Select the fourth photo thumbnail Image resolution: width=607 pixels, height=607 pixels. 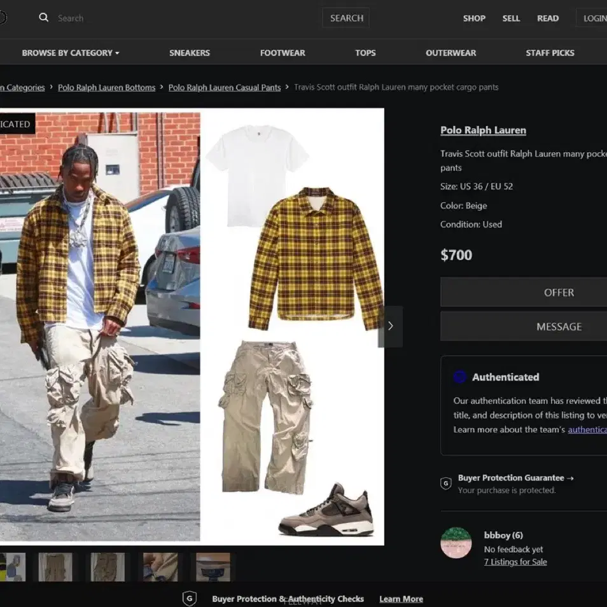(x=160, y=567)
